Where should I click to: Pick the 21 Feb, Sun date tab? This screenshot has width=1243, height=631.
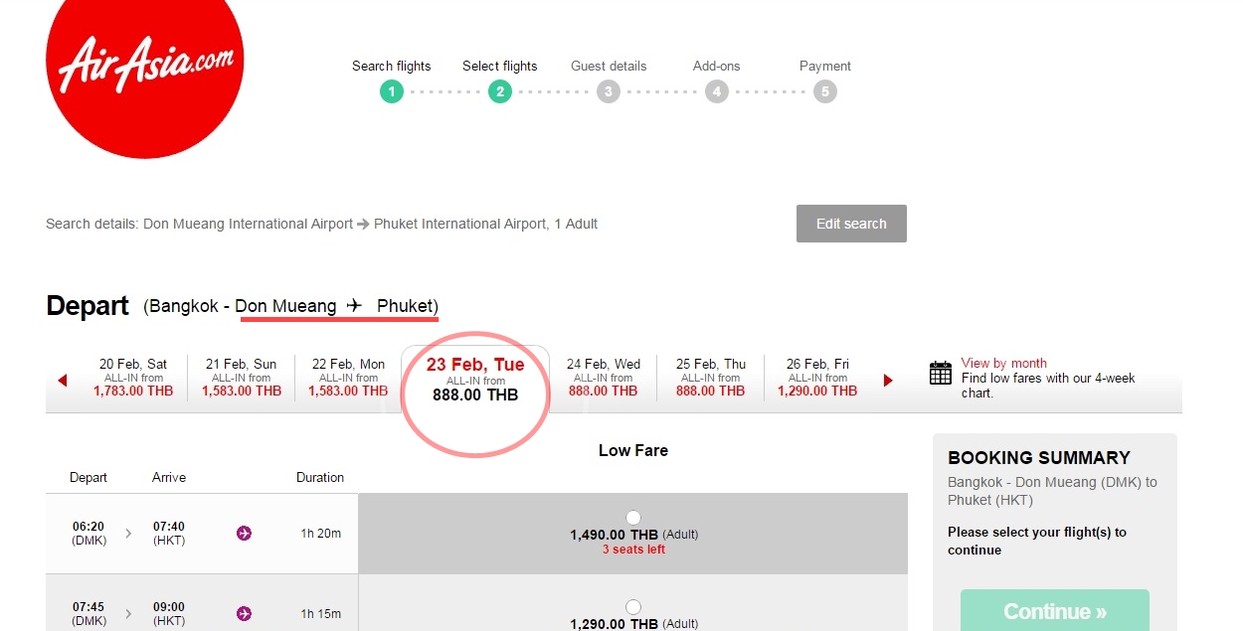click(x=241, y=378)
